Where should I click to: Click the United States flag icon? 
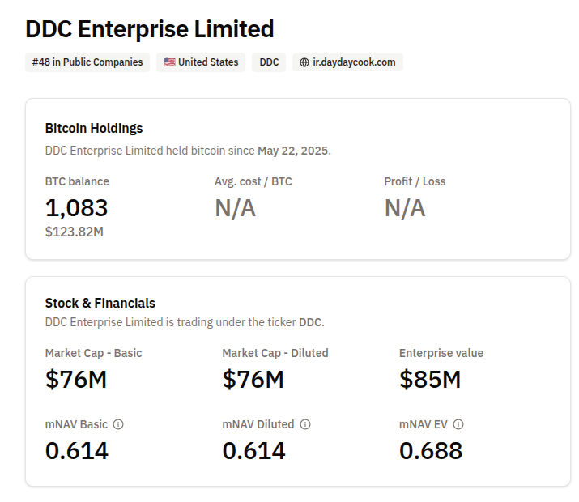[x=169, y=62]
